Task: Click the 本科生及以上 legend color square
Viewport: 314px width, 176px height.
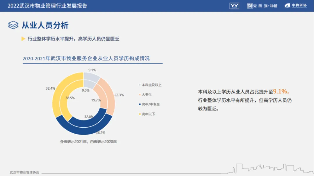Action: pyautogui.click(x=140, y=85)
